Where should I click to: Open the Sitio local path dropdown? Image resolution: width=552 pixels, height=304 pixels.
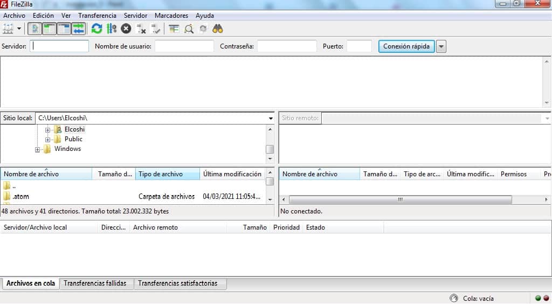[271, 118]
